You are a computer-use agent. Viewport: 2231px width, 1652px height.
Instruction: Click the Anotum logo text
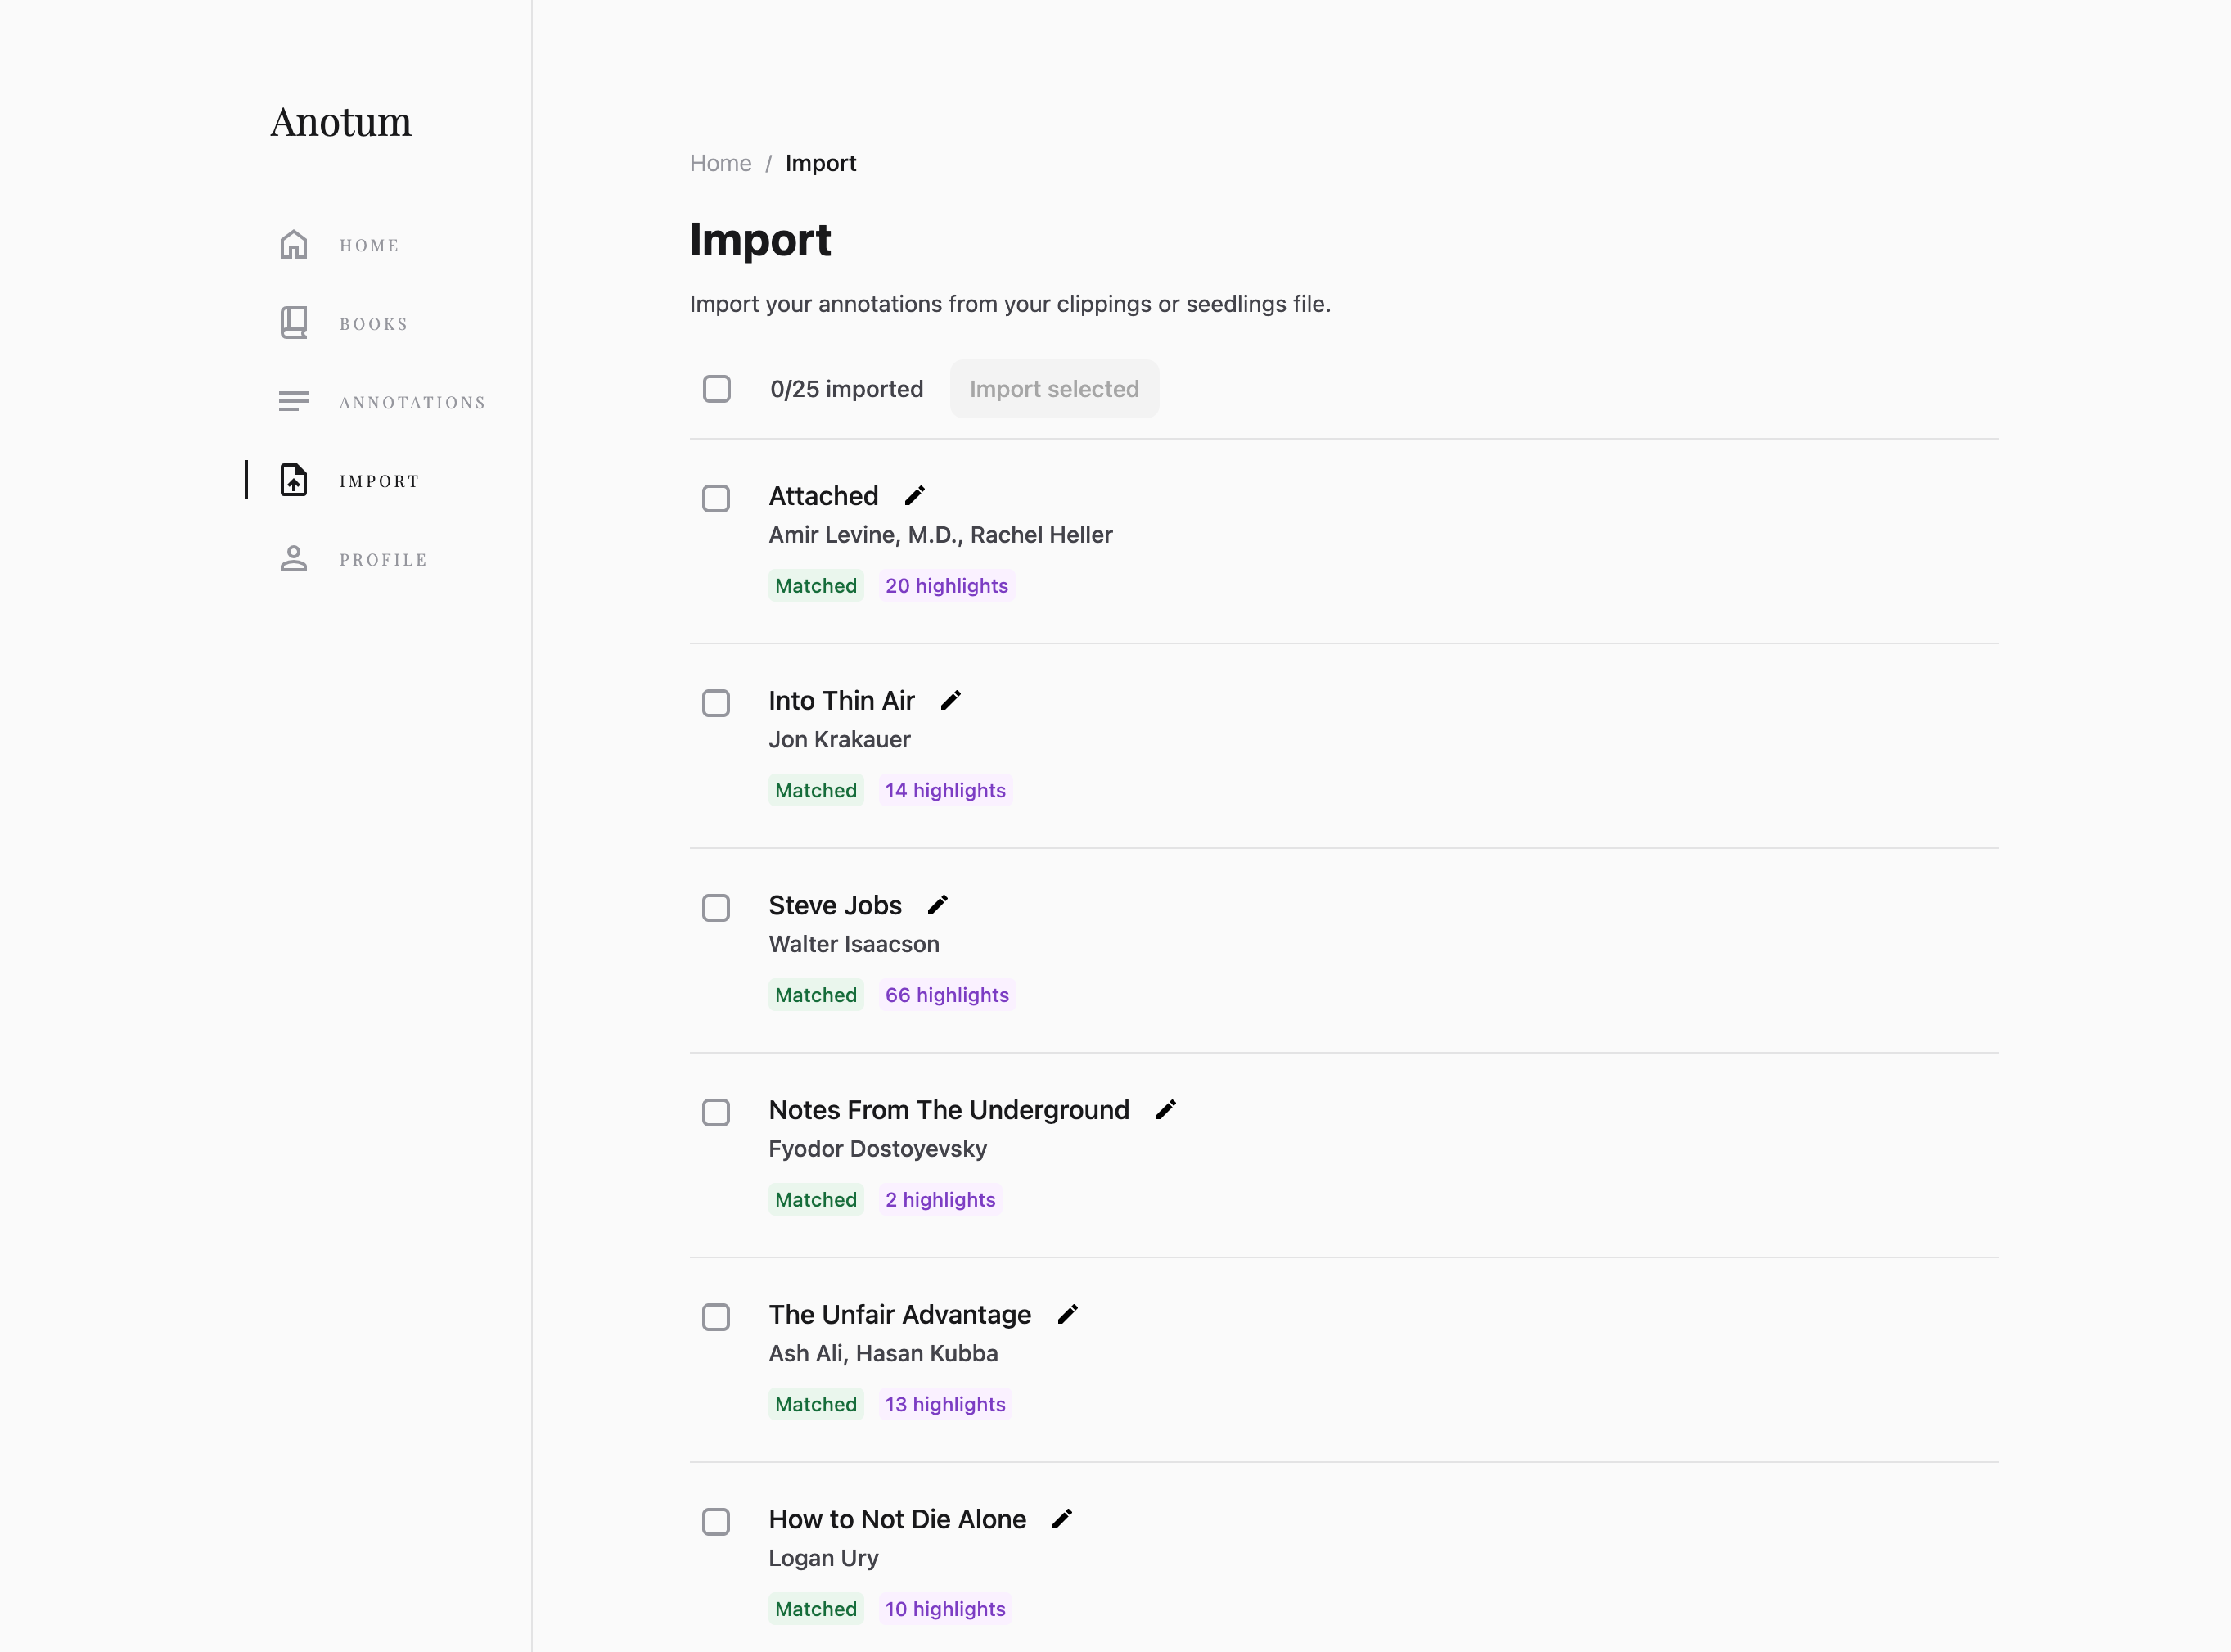[340, 122]
